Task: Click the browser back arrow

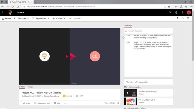Action: pos(2,7)
